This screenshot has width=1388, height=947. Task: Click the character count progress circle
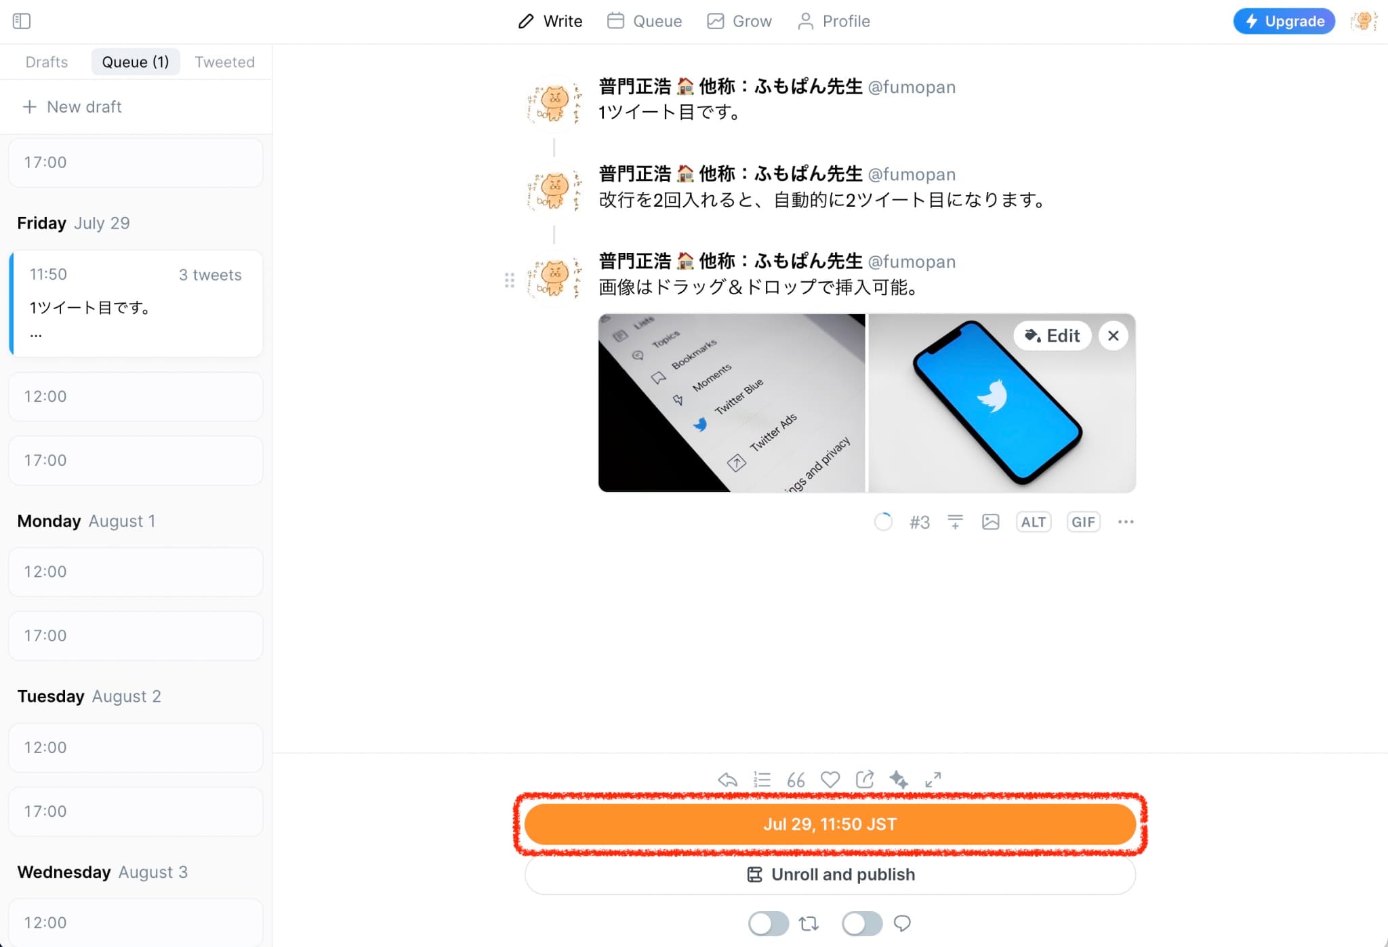point(883,521)
